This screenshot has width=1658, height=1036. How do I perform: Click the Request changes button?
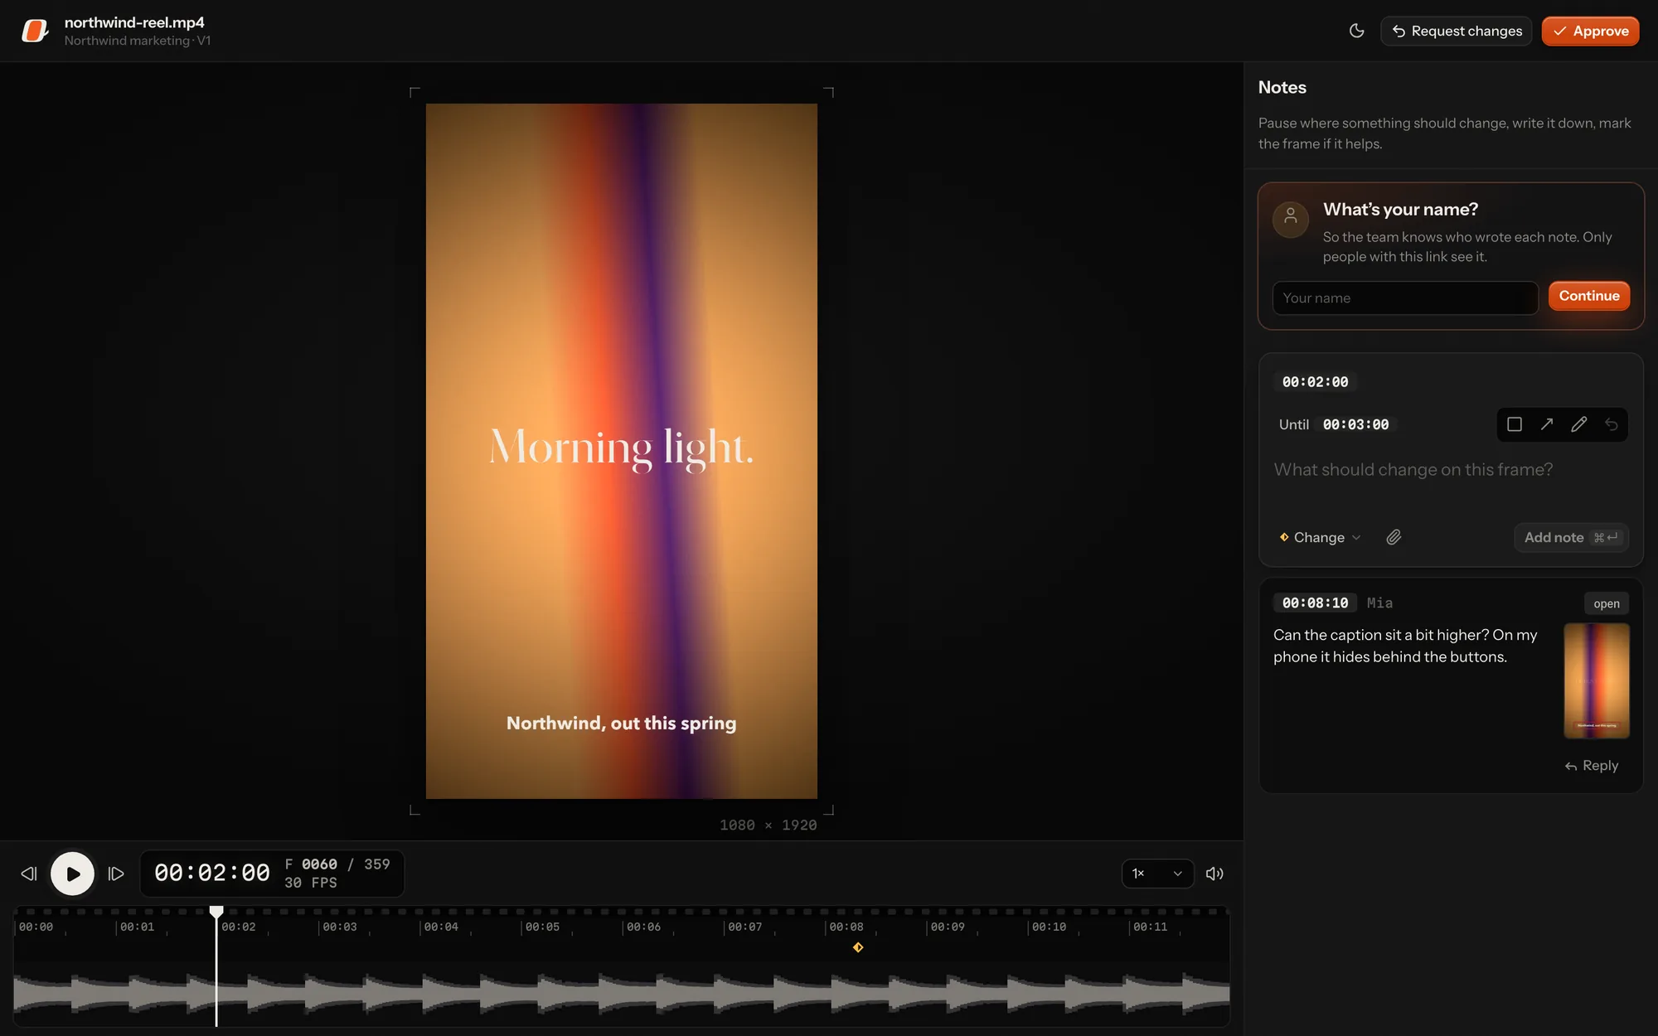click(x=1456, y=31)
